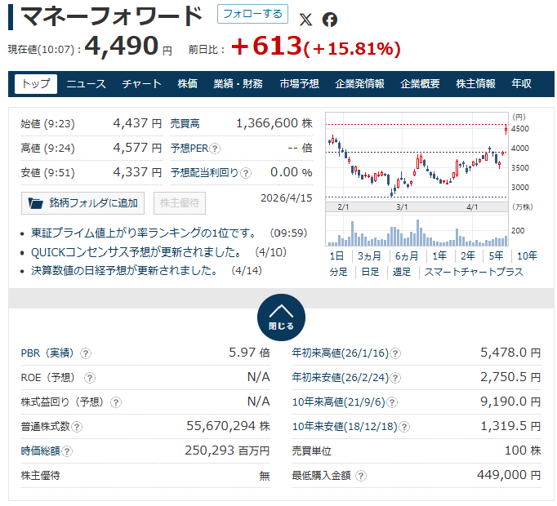Switch to the ニュース tab

point(87,84)
